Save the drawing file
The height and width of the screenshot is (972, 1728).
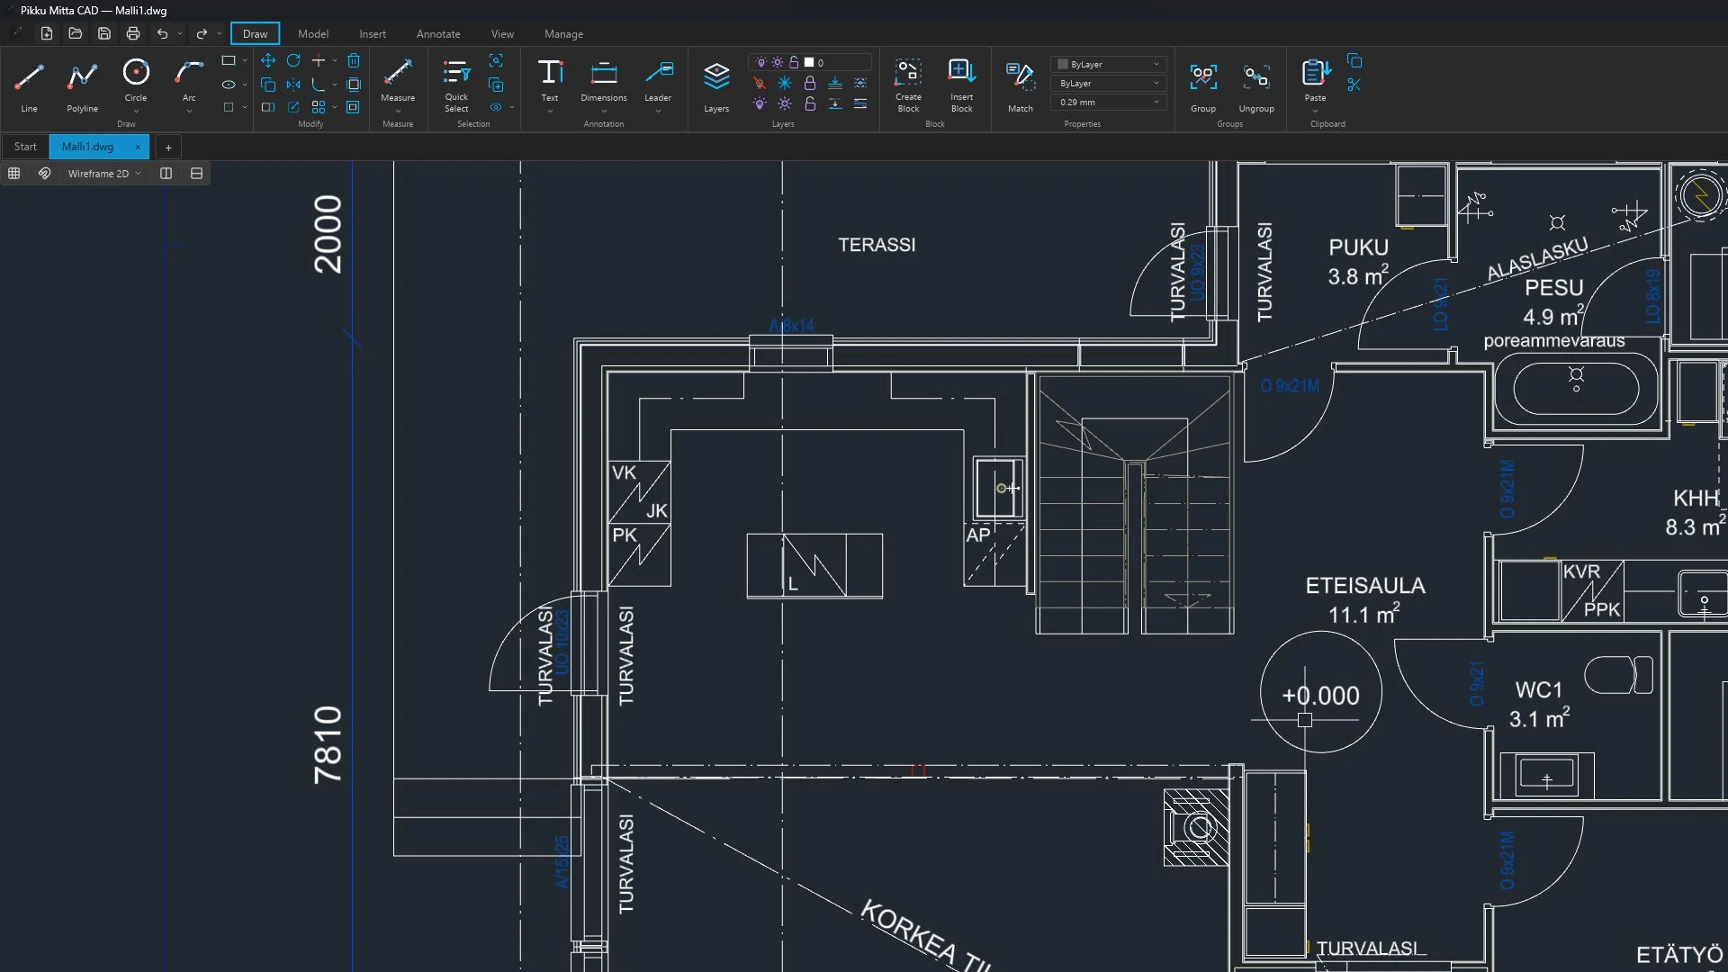(x=104, y=33)
